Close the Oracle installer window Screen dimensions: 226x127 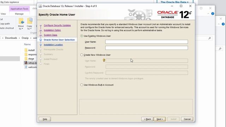pyautogui.click(x=190, y=6)
